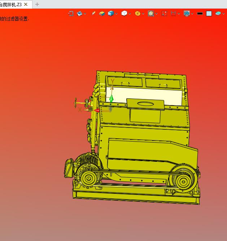Close the 搅拌机.Z3 tab
This screenshot has width=227, height=241.
26,4
